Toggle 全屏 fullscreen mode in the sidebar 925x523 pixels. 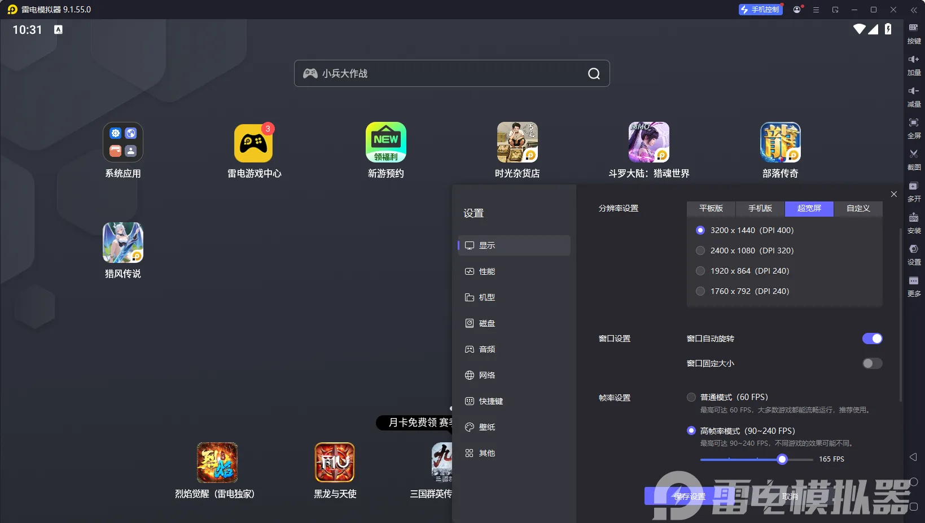click(914, 128)
